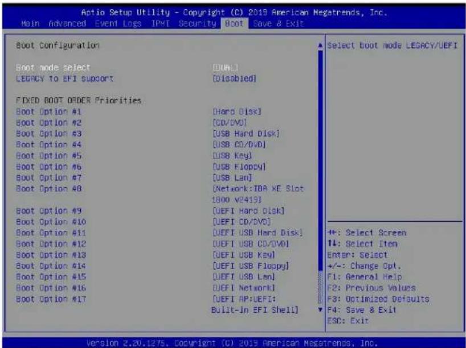Open the Event Logs tab
The height and width of the screenshot is (348, 466).
coord(118,23)
